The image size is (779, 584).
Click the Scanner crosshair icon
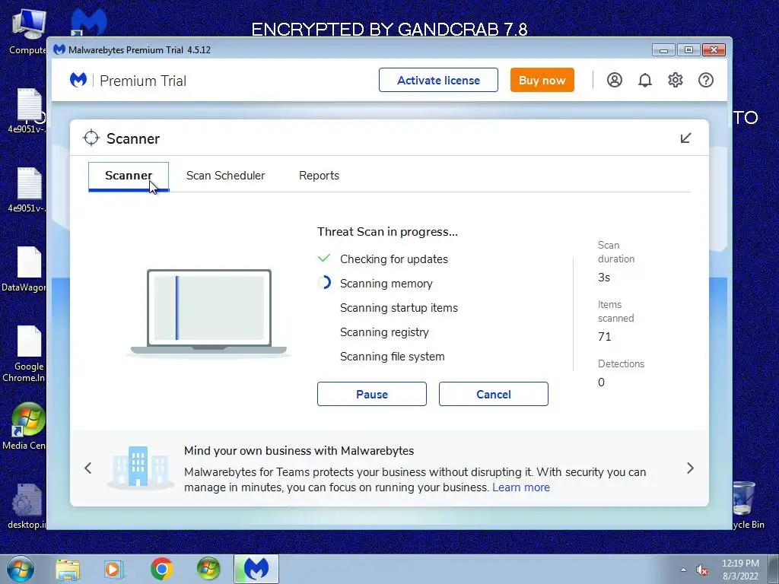point(91,138)
